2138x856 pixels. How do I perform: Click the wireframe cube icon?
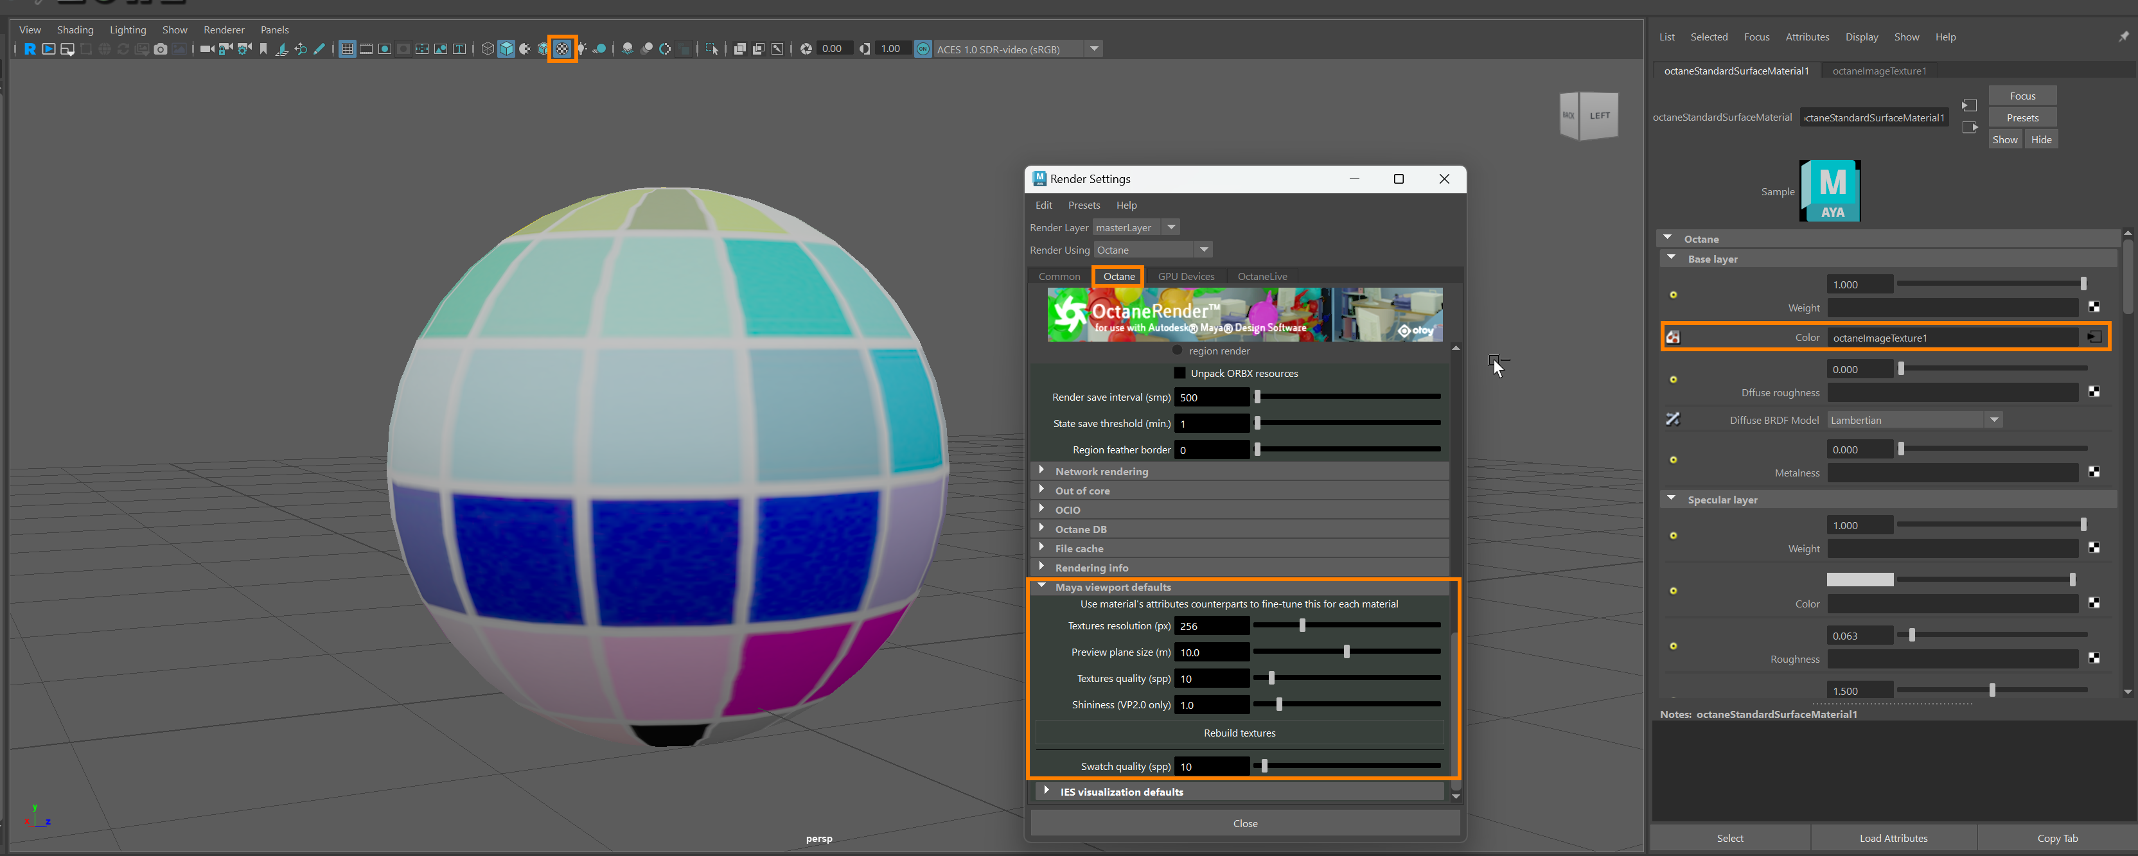pos(488,49)
